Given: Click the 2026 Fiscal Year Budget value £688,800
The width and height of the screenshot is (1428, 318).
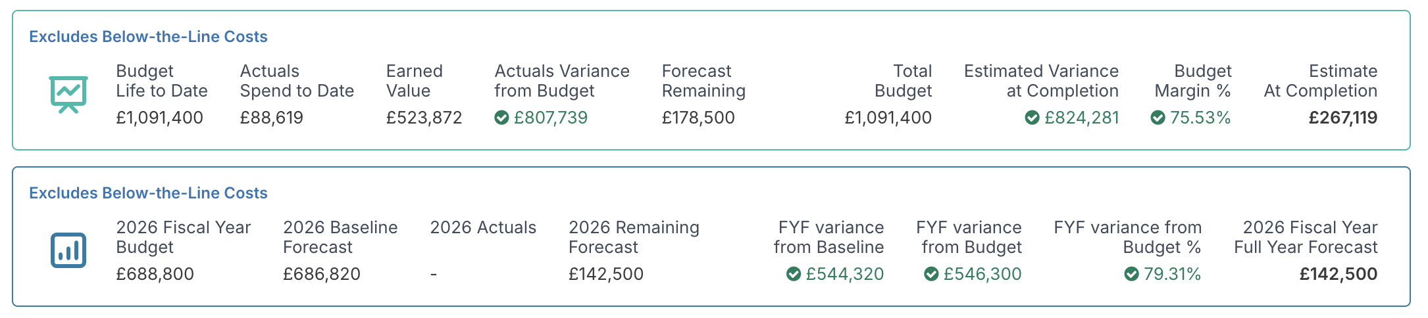Looking at the screenshot, I should tap(155, 274).
